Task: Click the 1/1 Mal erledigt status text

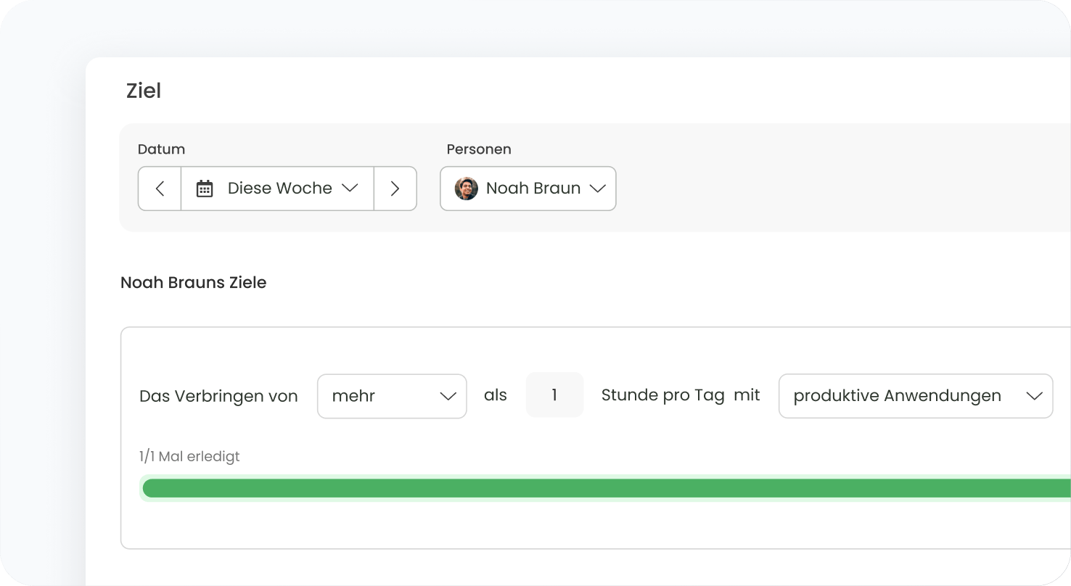Action: [189, 457]
